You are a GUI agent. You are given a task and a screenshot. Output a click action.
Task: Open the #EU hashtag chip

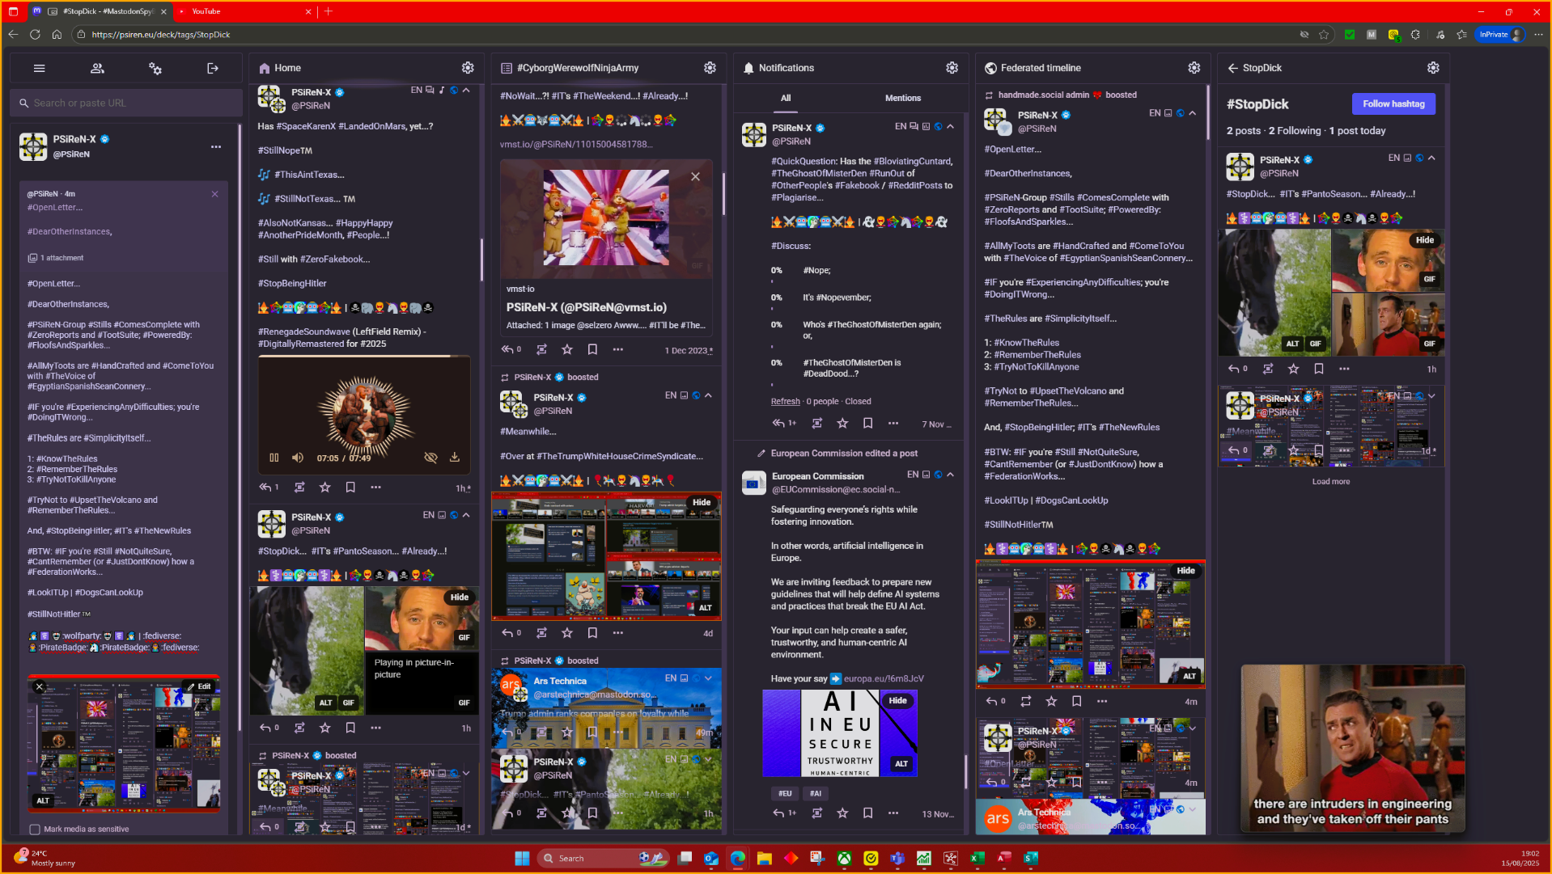pyautogui.click(x=785, y=793)
